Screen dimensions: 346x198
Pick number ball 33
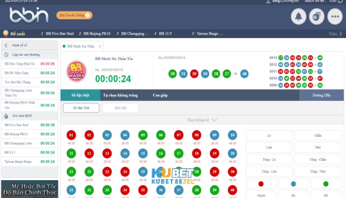107,190
